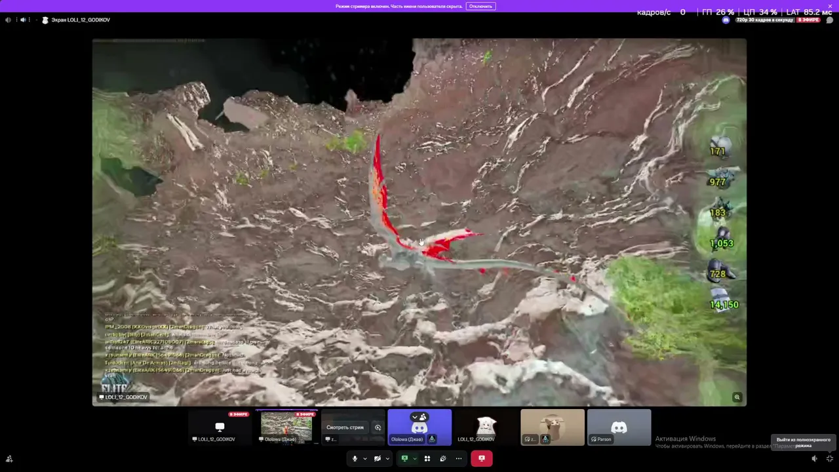Click the LOLI_12_GODIKOV name label on the main stream
The width and height of the screenshot is (839, 472).
tap(123, 397)
